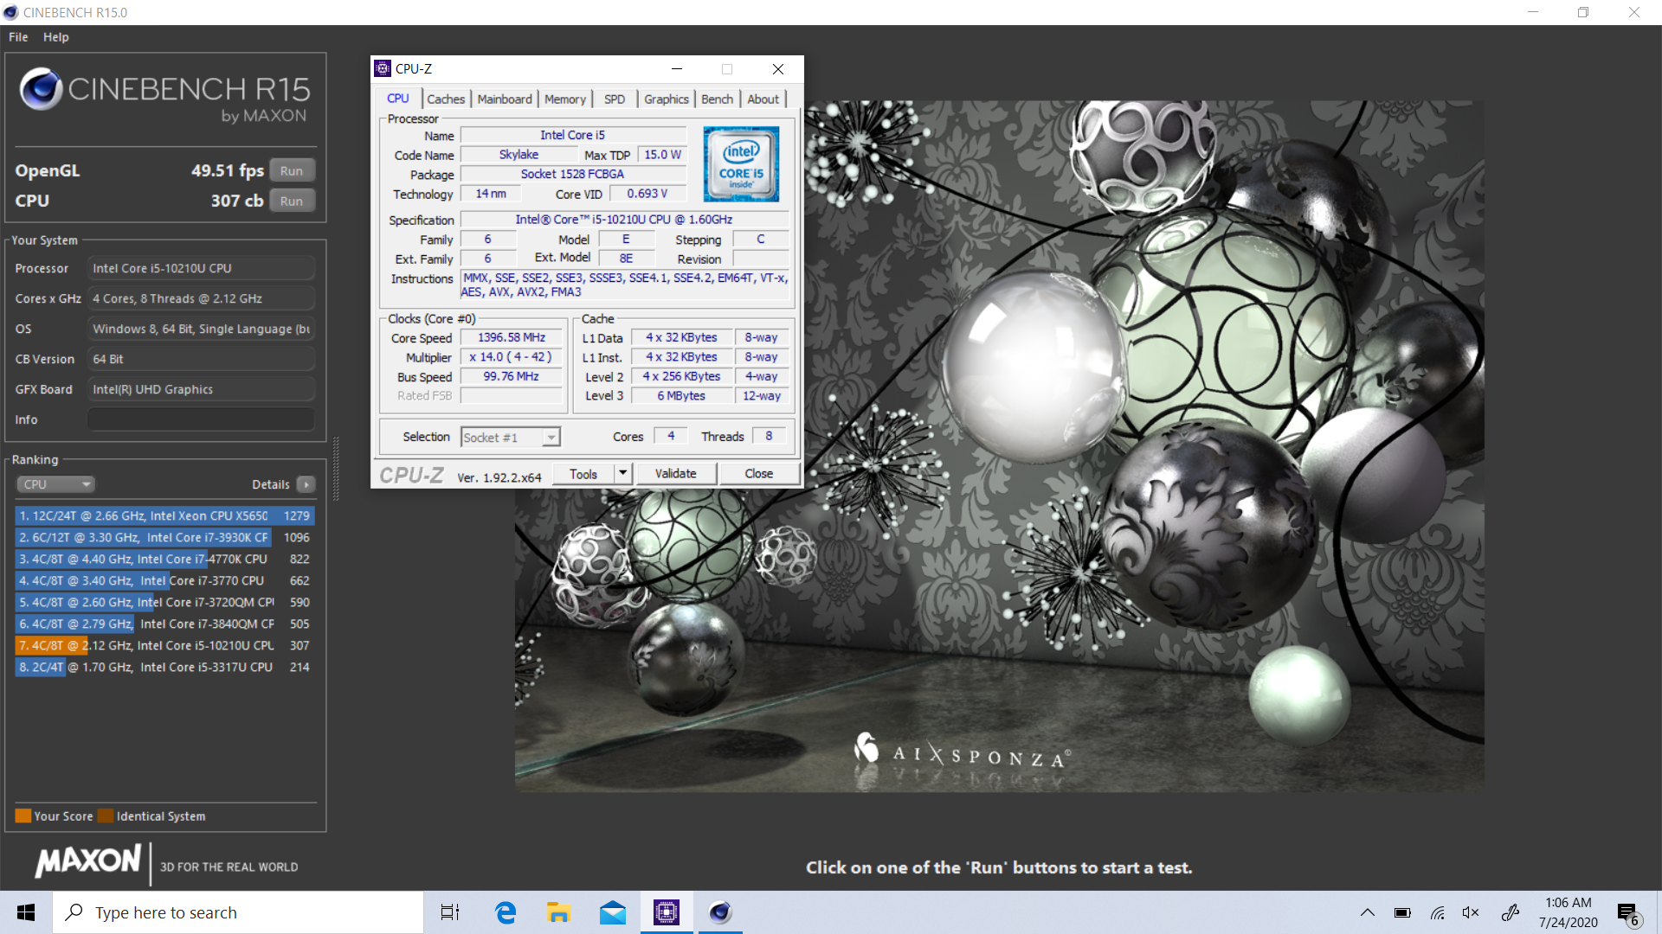
Task: Select the Core i5-3317U ranking row
Action: (x=164, y=667)
